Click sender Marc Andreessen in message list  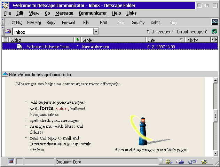pyautogui.click(x=95, y=47)
